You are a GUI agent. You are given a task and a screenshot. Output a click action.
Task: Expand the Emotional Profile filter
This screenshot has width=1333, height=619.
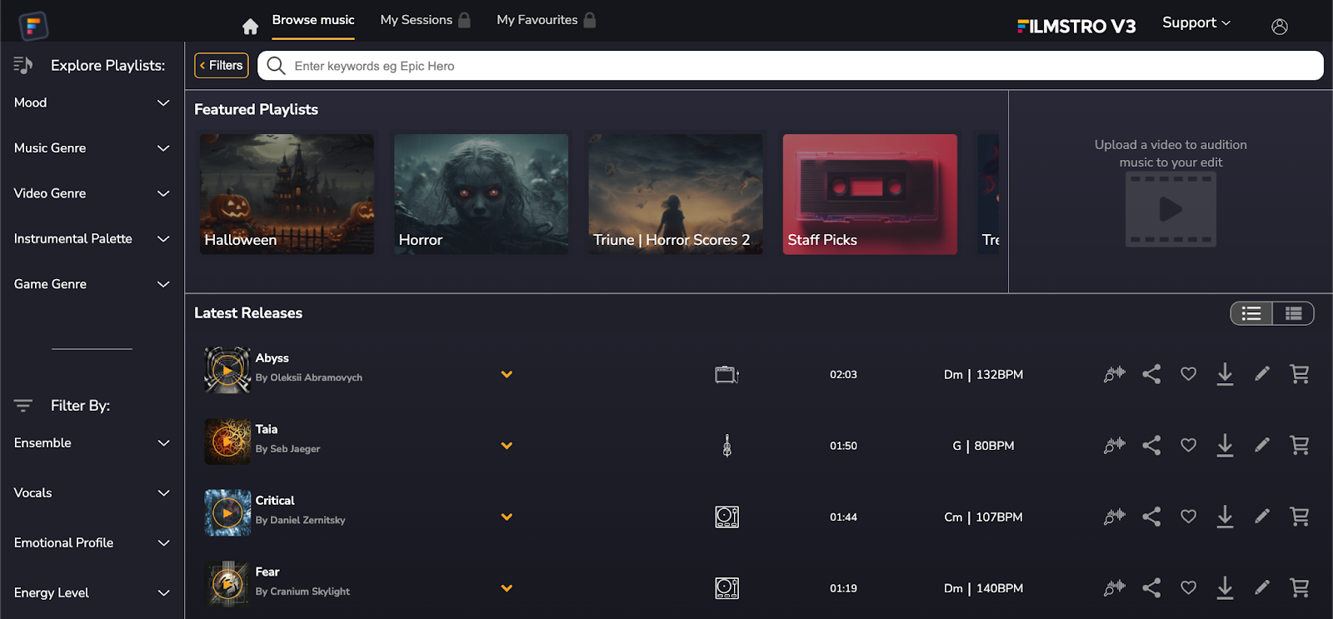tap(92, 543)
